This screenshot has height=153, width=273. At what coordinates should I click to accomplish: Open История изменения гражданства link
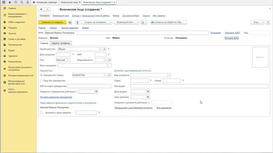pyautogui.click(x=56, y=97)
